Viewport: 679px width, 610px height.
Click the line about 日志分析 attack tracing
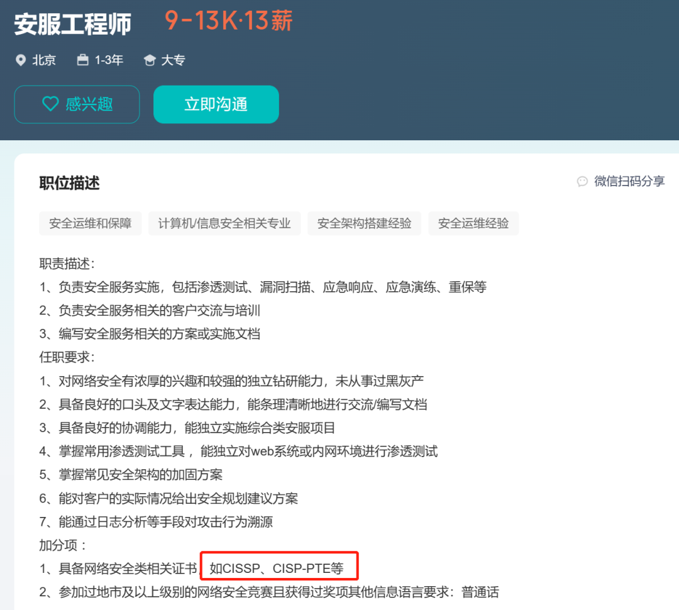click(156, 522)
